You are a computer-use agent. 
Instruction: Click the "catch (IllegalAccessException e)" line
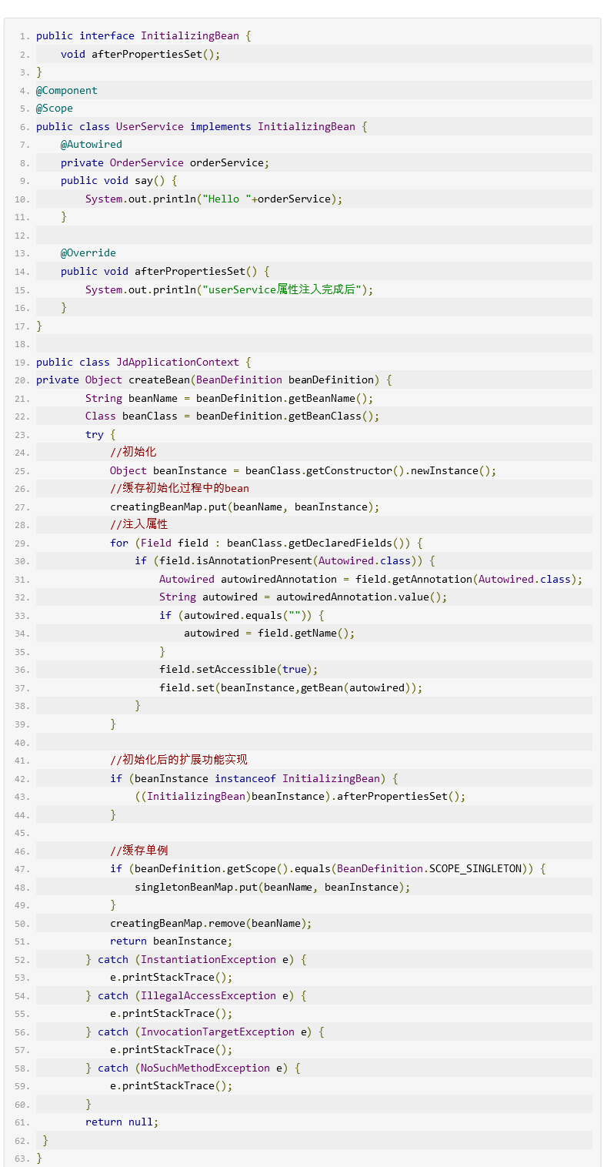[x=196, y=995]
